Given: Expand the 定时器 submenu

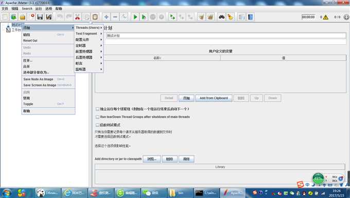Looking at the screenshot, I should coord(89,45).
